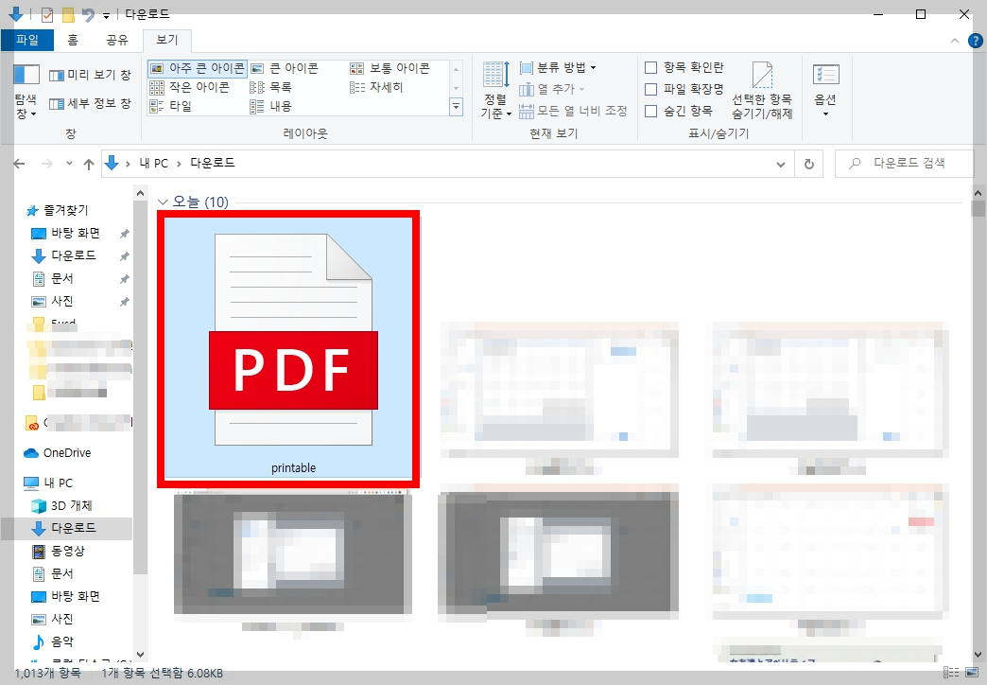Click 다운로드 in the address path

click(x=213, y=163)
